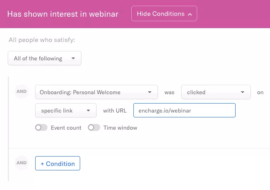Click the 'Event count' label text
This screenshot has width=270, height=190.
(66, 128)
